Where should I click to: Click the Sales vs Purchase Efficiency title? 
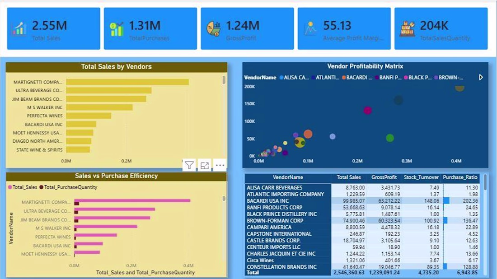tap(116, 176)
